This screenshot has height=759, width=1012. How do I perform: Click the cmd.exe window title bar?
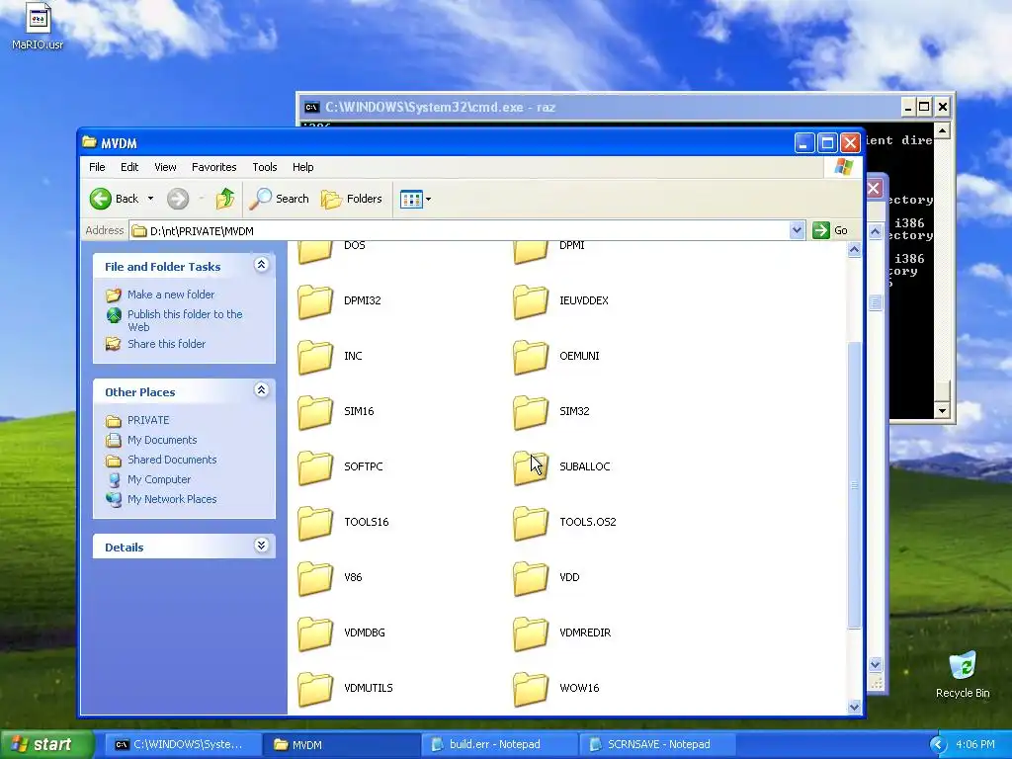[x=599, y=107]
